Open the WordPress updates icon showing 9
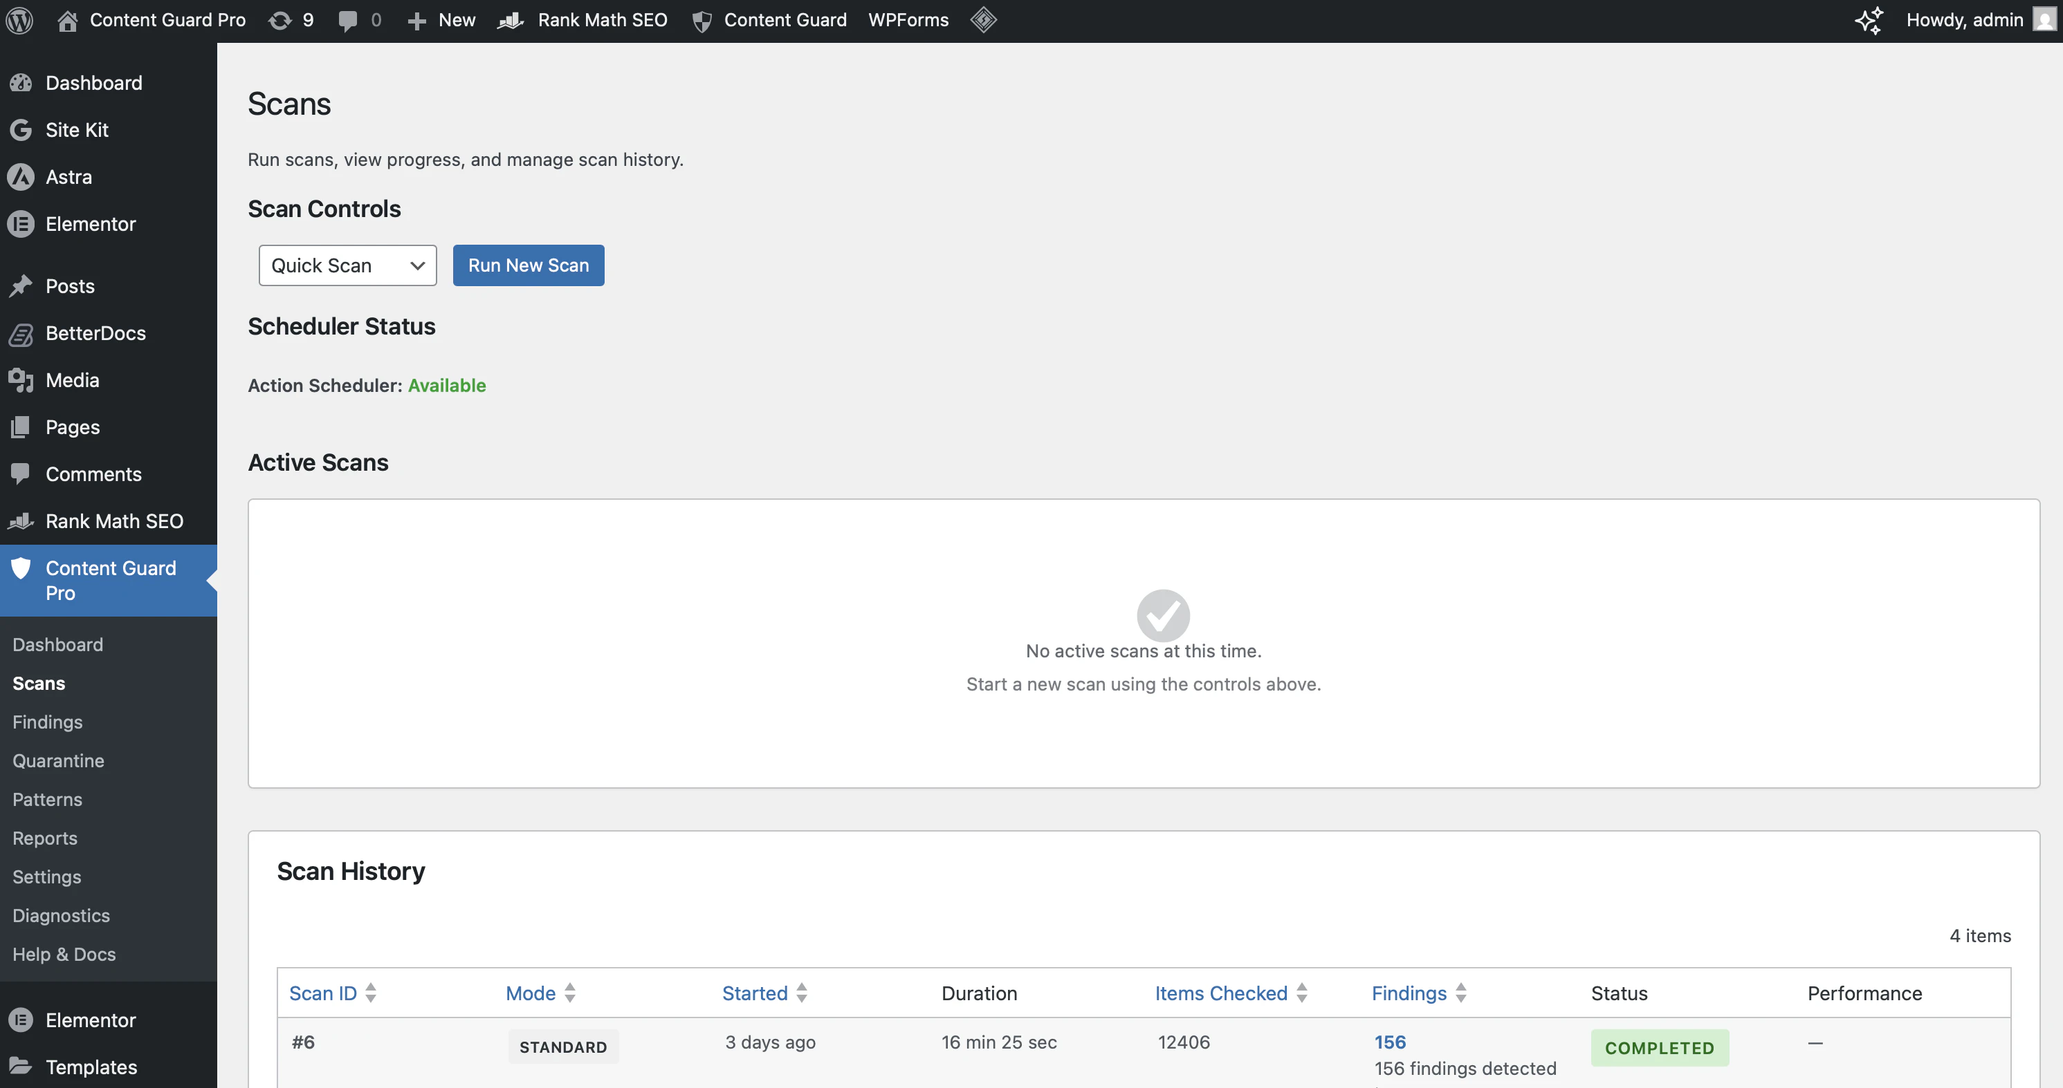 (279, 20)
